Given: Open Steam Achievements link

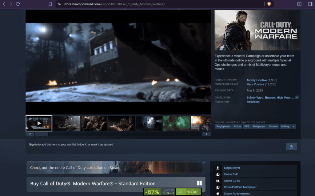Looking at the screenshot, I should pyautogui.click(x=237, y=194).
